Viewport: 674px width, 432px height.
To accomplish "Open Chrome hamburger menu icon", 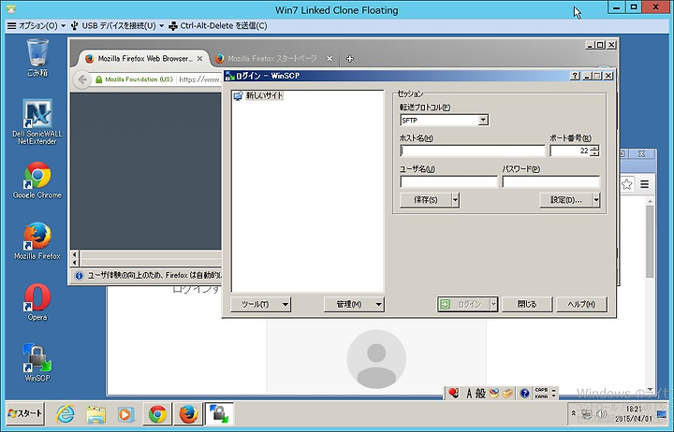I will click(x=644, y=184).
